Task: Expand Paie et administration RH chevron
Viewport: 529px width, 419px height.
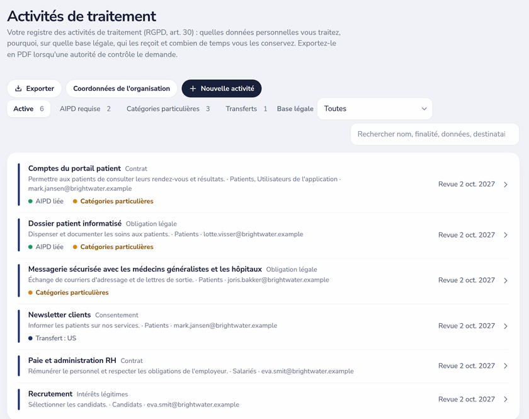Action: (x=505, y=366)
